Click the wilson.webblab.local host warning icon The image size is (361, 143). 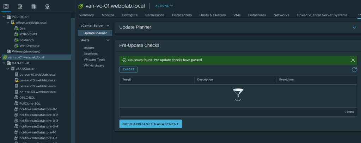[x=13, y=23]
